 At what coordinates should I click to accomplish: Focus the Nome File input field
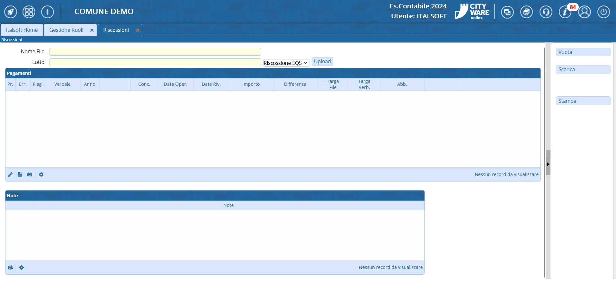155,52
